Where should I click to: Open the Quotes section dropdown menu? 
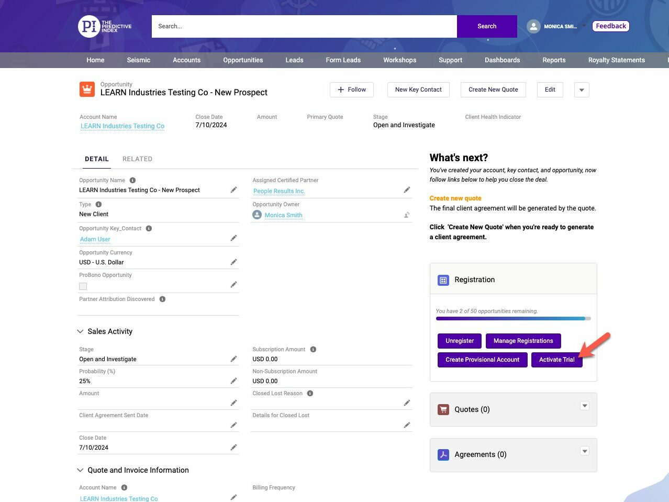pyautogui.click(x=585, y=406)
